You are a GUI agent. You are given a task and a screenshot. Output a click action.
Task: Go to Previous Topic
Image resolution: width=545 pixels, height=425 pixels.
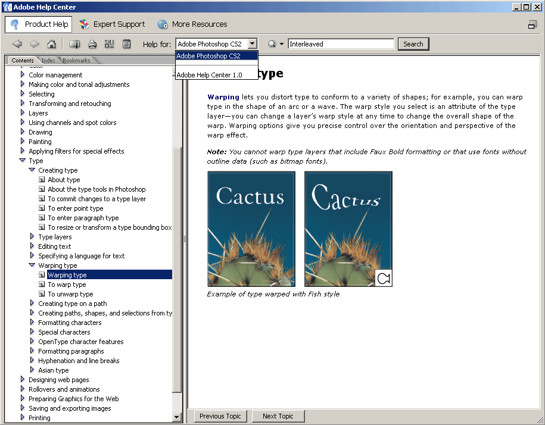(220, 416)
